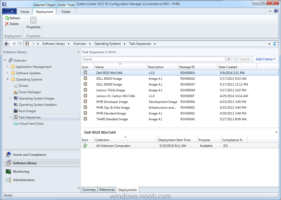Open the Folder ribbon tab

[x=66, y=12]
